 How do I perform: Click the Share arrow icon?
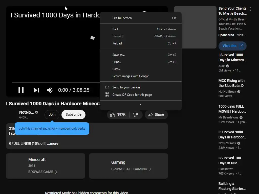[x=150, y=115]
